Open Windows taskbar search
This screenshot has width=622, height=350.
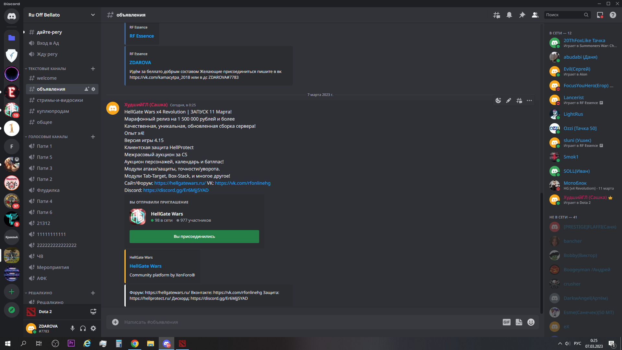pyautogui.click(x=23, y=344)
